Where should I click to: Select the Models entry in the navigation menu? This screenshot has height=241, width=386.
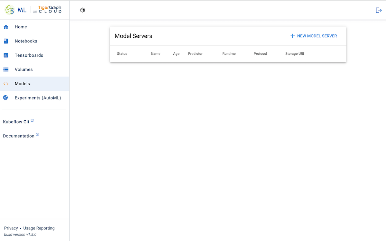[22, 83]
